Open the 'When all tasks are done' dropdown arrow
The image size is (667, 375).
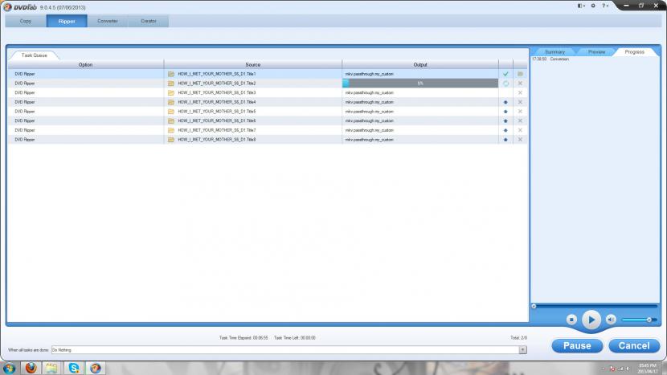click(522, 350)
